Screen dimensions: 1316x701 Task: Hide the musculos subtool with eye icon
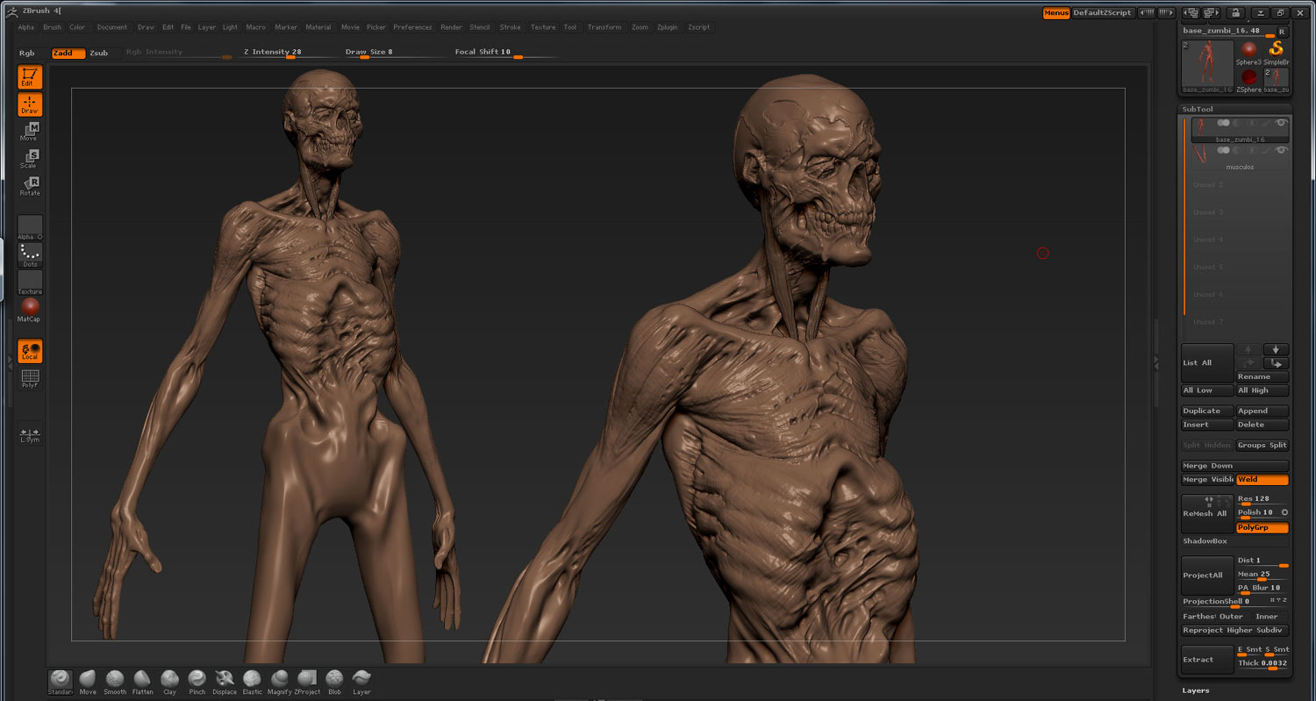[1282, 150]
